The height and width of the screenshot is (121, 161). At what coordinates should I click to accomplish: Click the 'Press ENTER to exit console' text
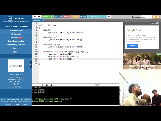(x=47, y=101)
